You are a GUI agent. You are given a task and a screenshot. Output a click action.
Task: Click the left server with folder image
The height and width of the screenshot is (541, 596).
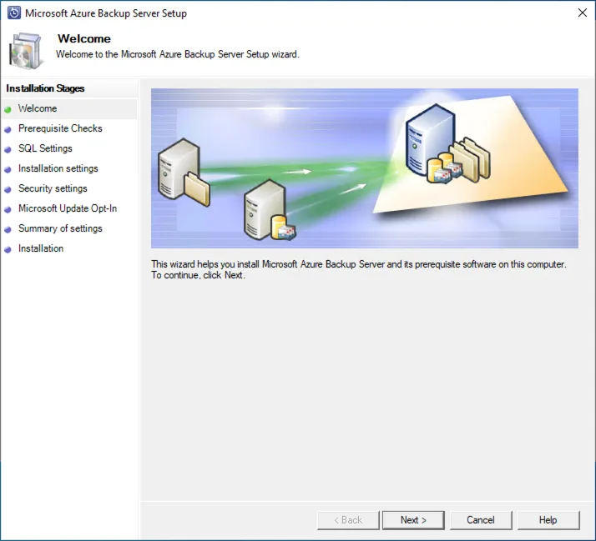tap(182, 172)
